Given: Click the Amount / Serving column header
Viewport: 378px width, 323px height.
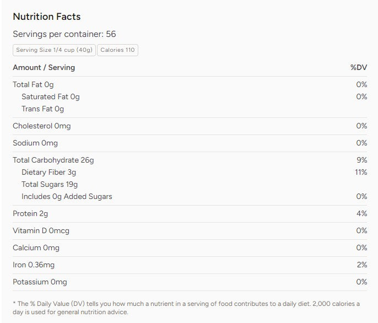Looking at the screenshot, I should tap(44, 67).
